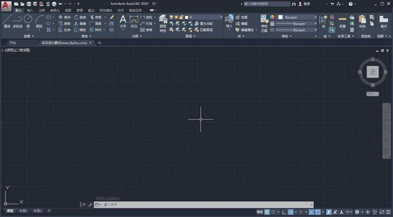The width and height of the screenshot is (393, 217).
Task: Select the Measure (测量) tool
Action: click(x=342, y=21)
